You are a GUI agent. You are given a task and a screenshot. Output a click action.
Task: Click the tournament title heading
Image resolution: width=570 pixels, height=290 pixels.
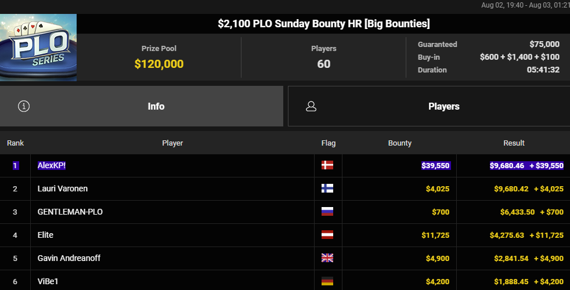click(323, 24)
